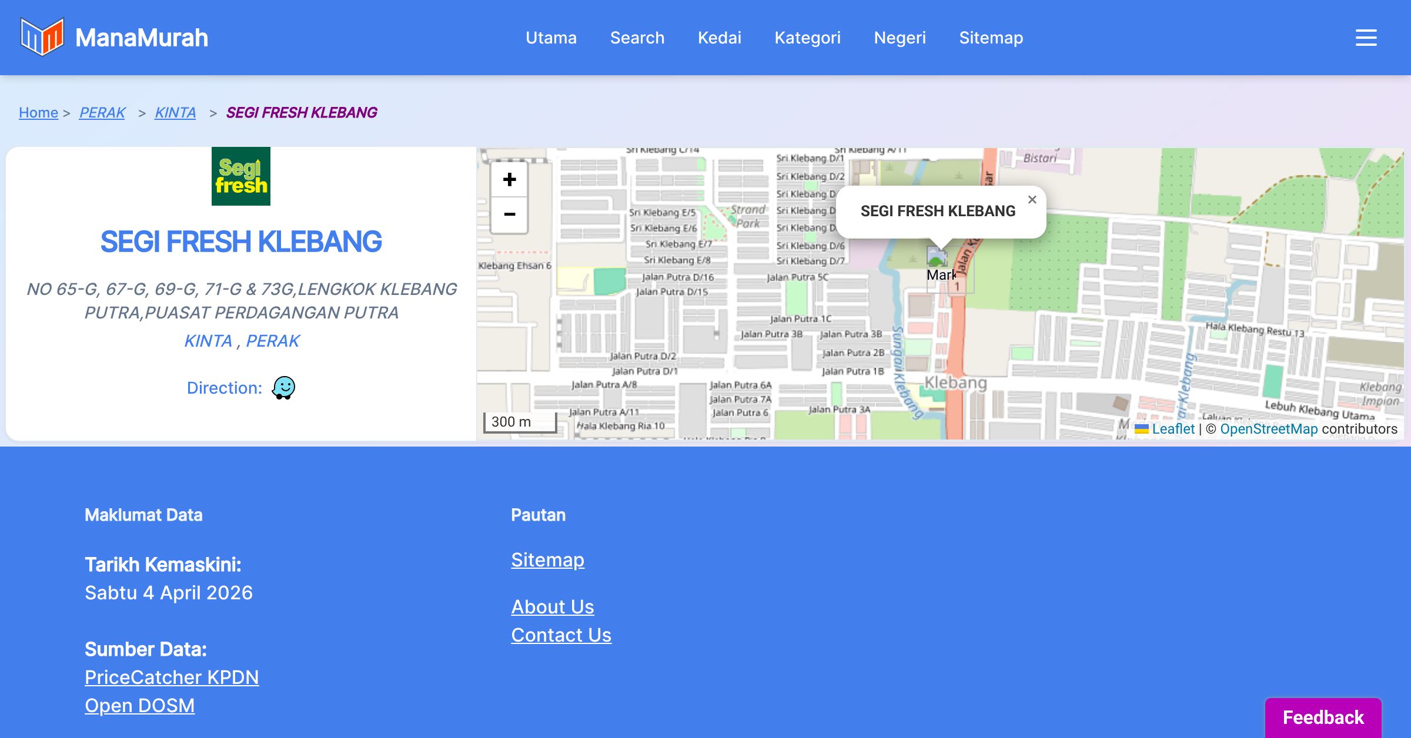Zoom out on the map
This screenshot has width=1411, height=738.
(509, 214)
